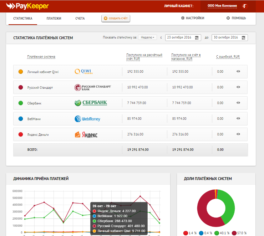Open calendar icon for the end date
This screenshot has height=236, width=264.
[x=243, y=37]
